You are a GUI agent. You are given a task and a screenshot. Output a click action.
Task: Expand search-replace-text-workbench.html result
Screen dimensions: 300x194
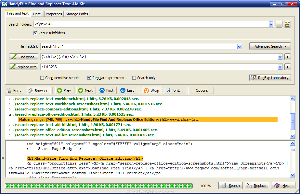pos(9,99)
